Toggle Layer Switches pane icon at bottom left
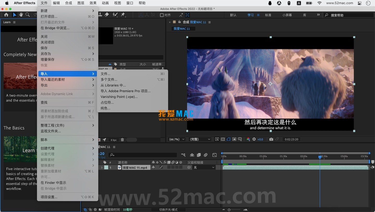The width and height of the screenshot is (375, 212). 85,209
